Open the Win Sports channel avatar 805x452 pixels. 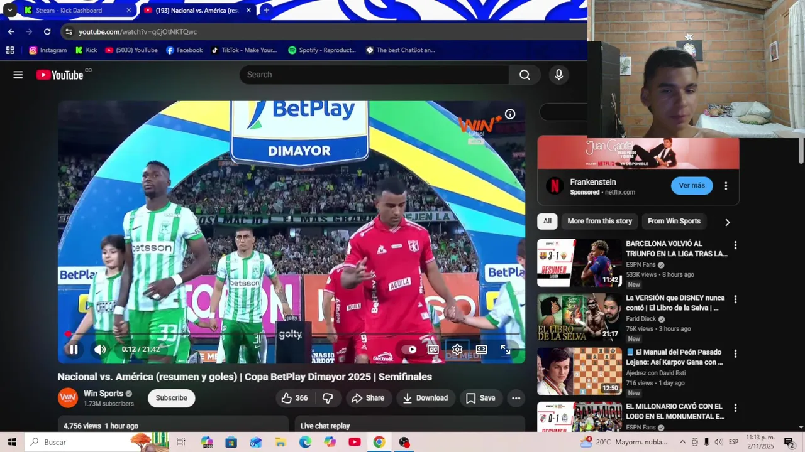[x=68, y=398]
